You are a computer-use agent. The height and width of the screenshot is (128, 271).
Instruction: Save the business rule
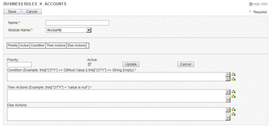point(12,12)
